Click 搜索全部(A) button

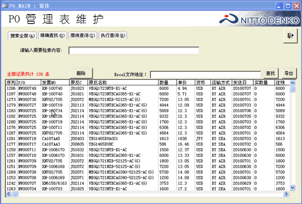coord(22,36)
